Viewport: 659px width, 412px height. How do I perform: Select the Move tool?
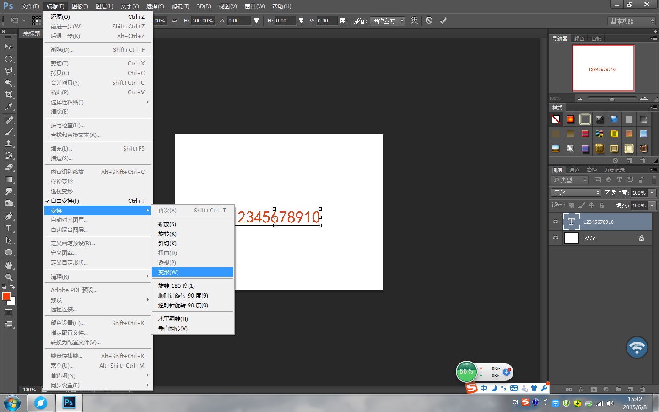(9, 47)
